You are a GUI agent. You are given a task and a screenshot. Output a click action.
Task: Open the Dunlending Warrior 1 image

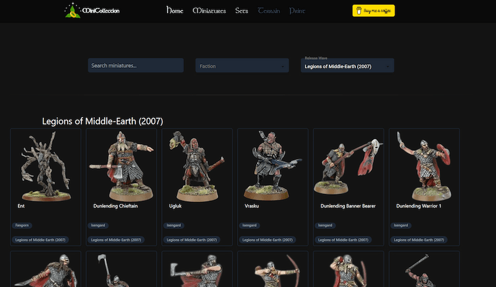click(424, 166)
